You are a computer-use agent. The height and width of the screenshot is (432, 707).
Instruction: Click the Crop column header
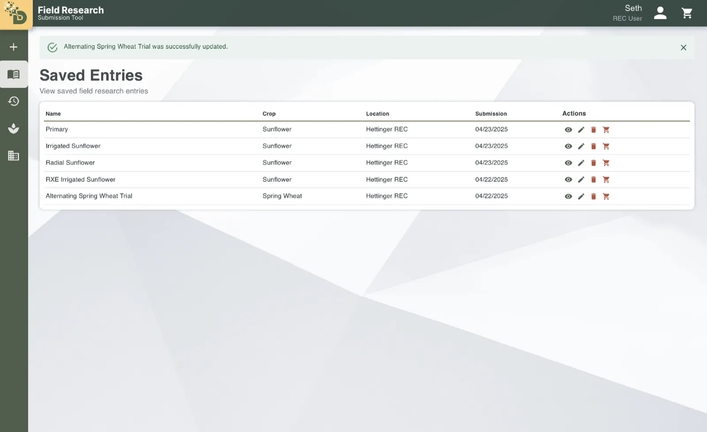pyautogui.click(x=269, y=114)
